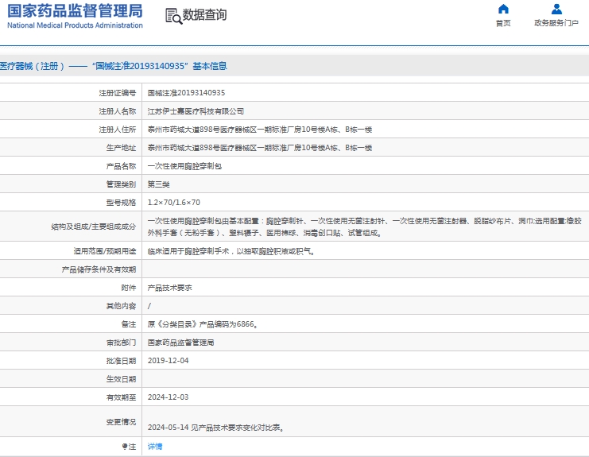This screenshot has width=589, height=457.
Task: Open the 政务服务门户 user portal icon
Action: [556, 9]
